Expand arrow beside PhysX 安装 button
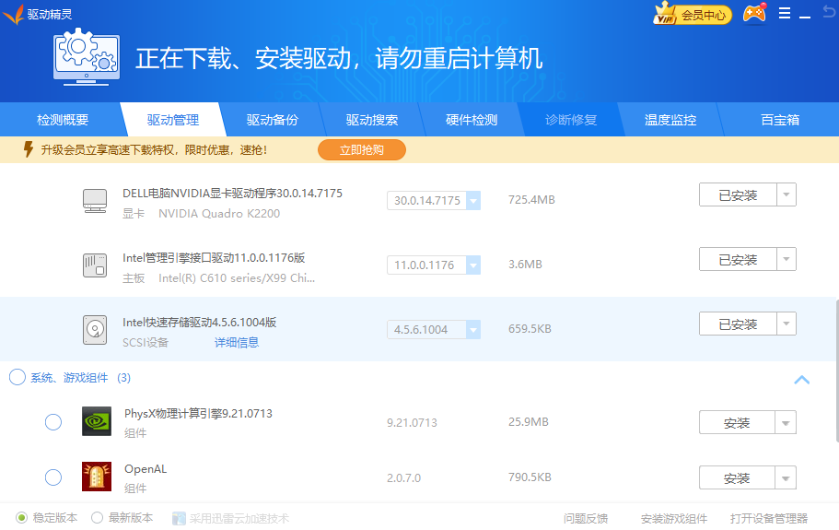 point(786,423)
